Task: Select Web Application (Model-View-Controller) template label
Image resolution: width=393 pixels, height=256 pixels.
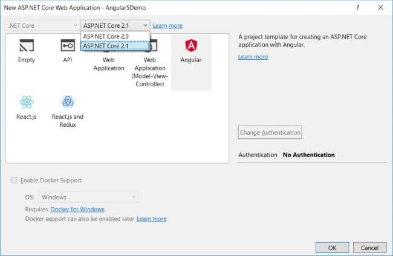Action: coord(150,72)
